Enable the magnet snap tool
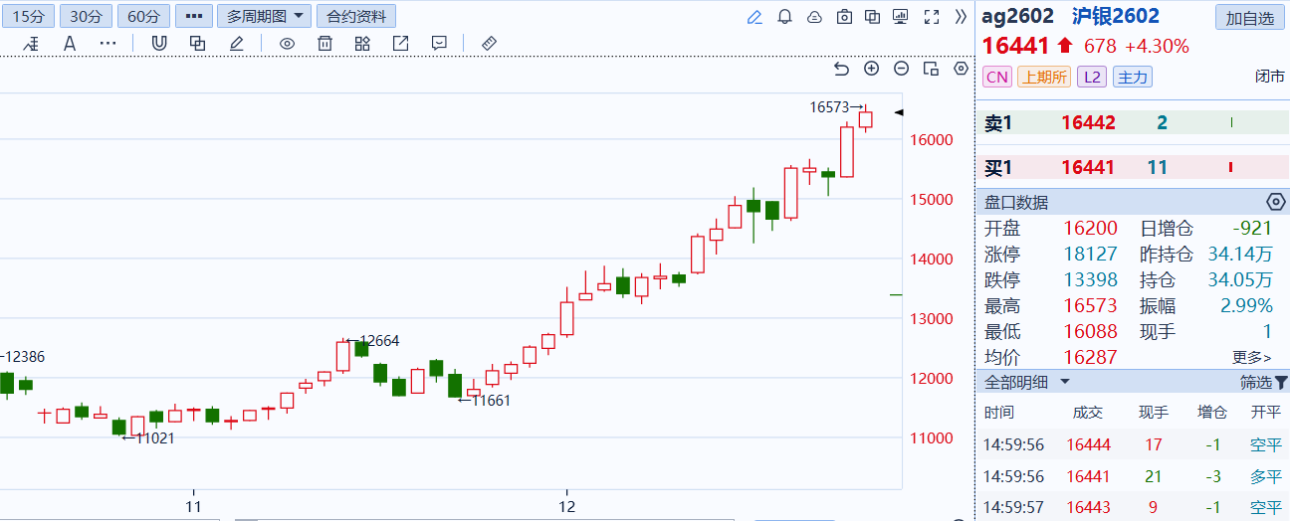The width and height of the screenshot is (1290, 521). 158,44
